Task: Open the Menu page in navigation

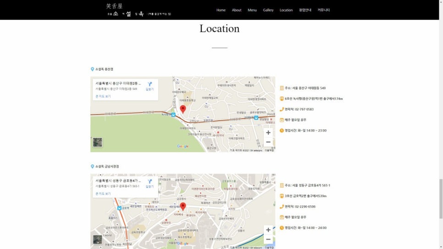Action: pyautogui.click(x=252, y=10)
